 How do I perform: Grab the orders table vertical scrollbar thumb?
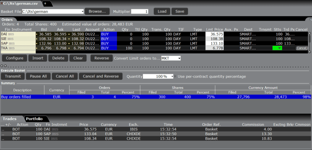point(310,39)
